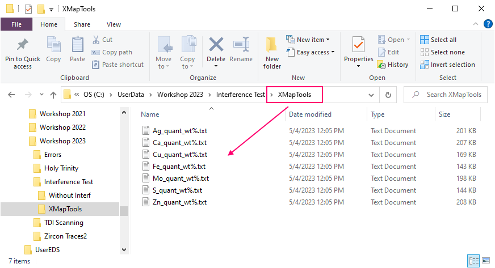The image size is (495, 268).
Task: Switch to large icons view toggle
Action: [x=486, y=261]
